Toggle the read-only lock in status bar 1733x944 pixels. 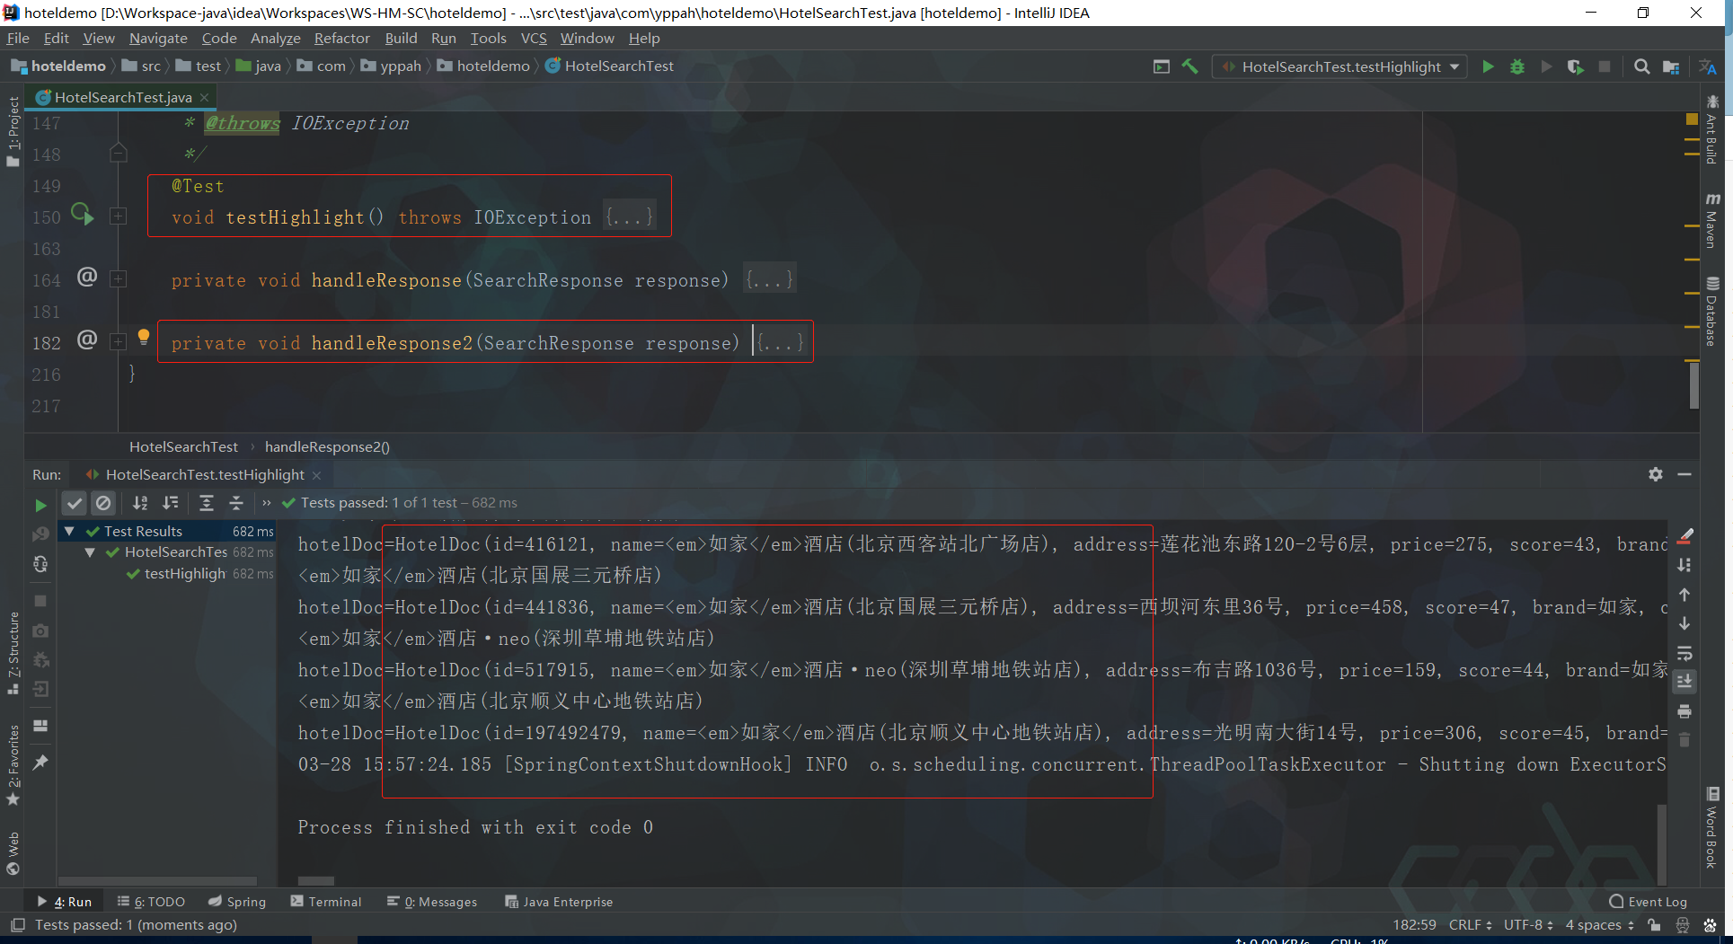tap(1654, 925)
